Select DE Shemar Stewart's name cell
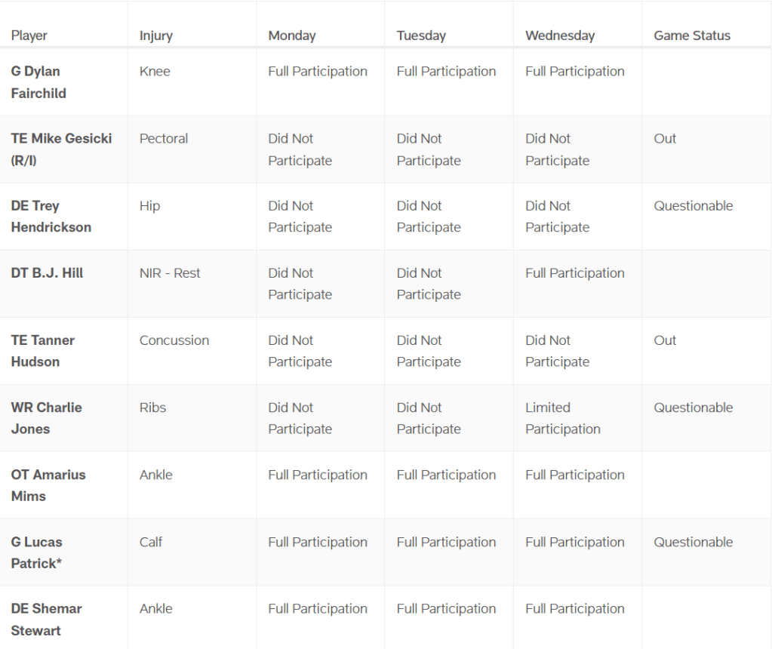This screenshot has width=772, height=649. point(46,620)
